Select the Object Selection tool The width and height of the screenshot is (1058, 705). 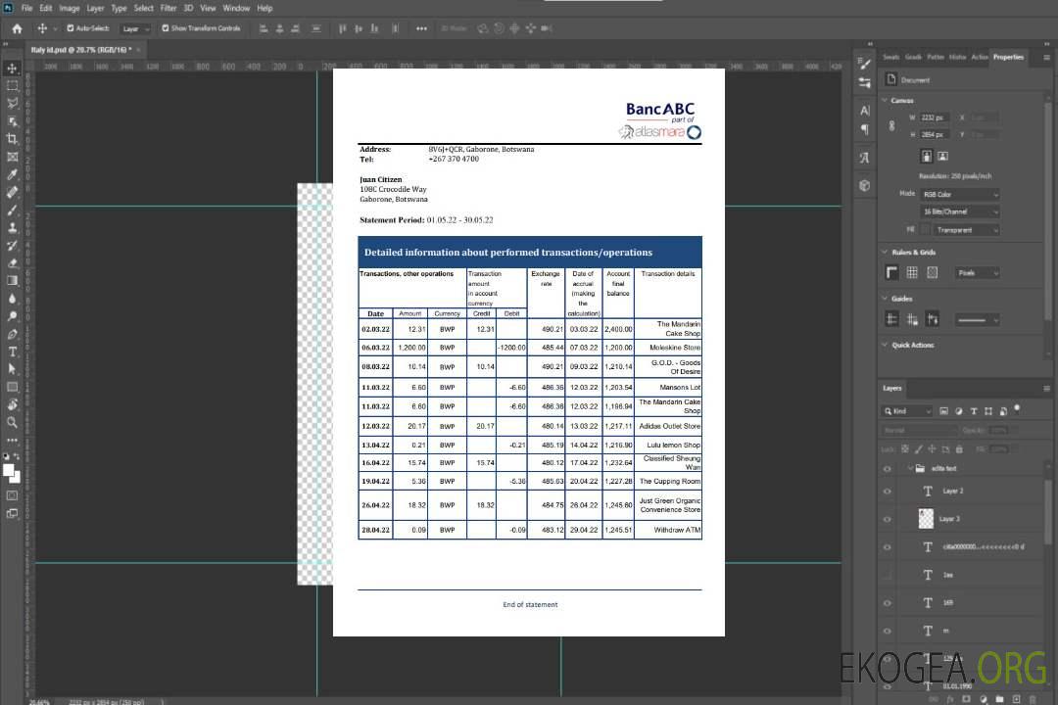pyautogui.click(x=12, y=121)
